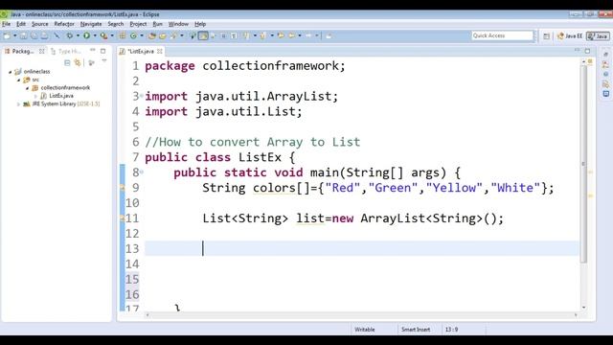Open the Help menu
This screenshot has height=345, width=613.
(x=200, y=24)
